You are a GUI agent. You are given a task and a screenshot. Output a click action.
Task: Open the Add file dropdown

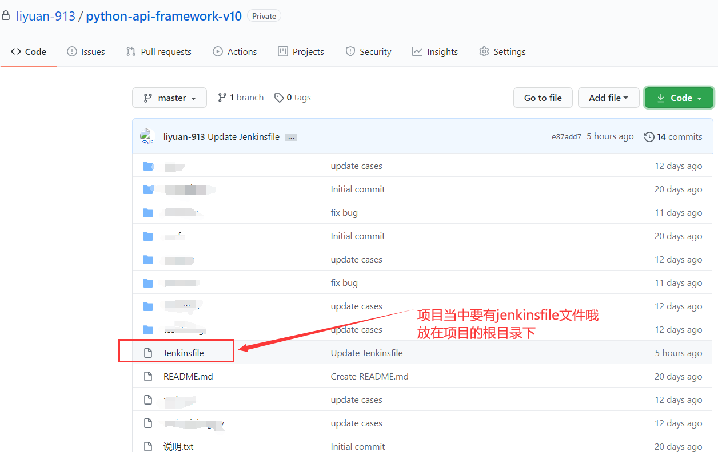[x=608, y=98]
